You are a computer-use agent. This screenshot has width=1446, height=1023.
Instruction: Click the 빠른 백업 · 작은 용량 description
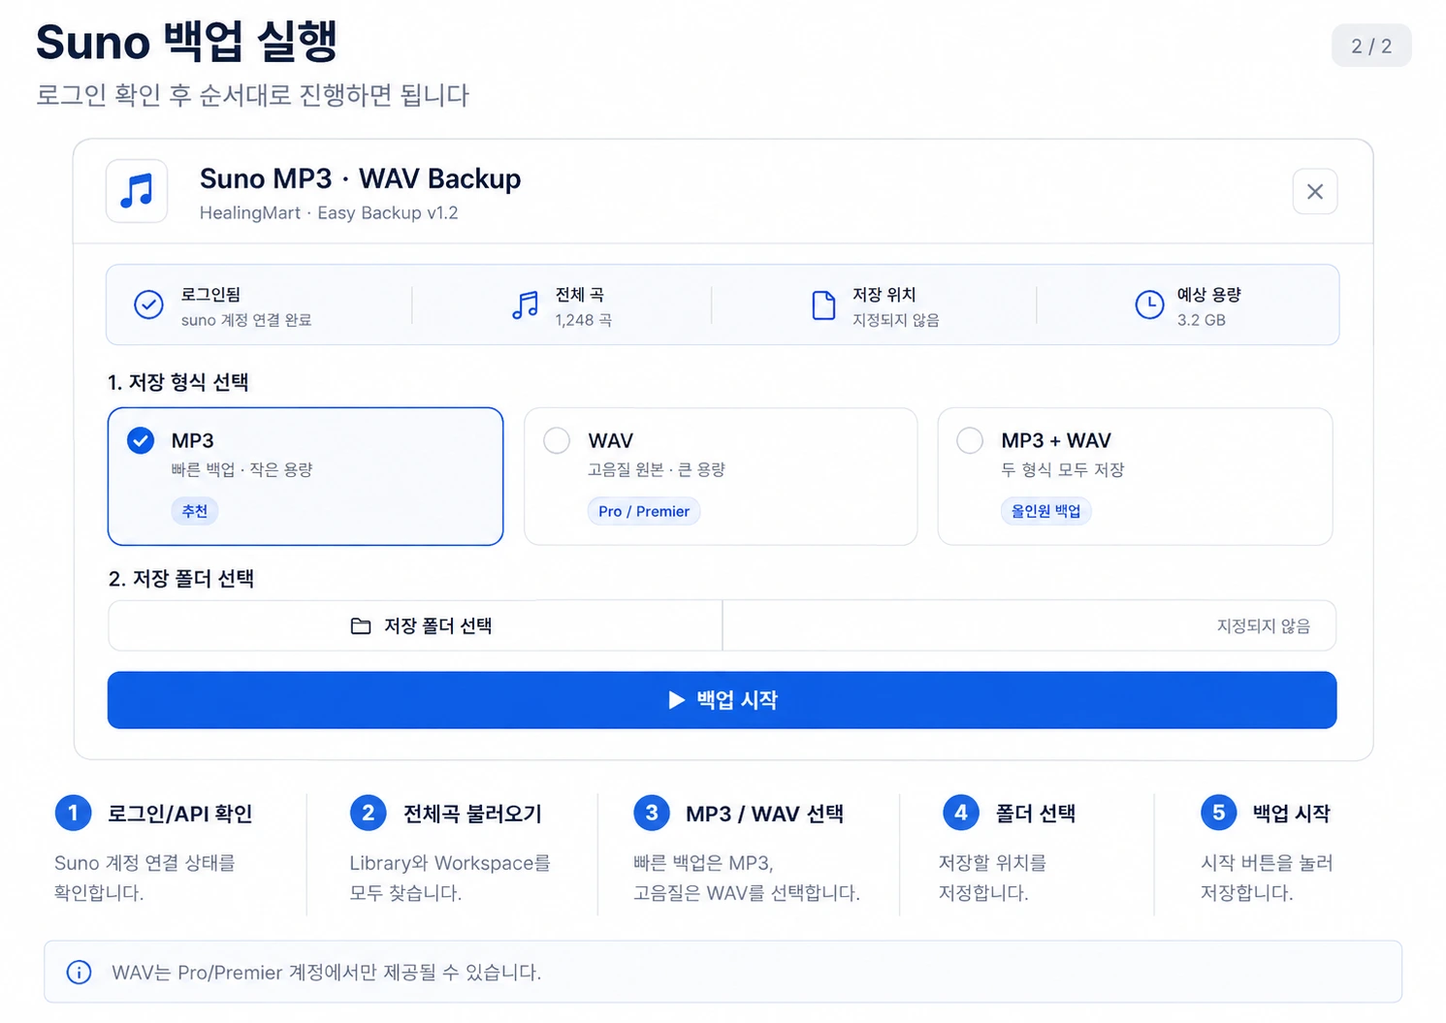coord(242,469)
